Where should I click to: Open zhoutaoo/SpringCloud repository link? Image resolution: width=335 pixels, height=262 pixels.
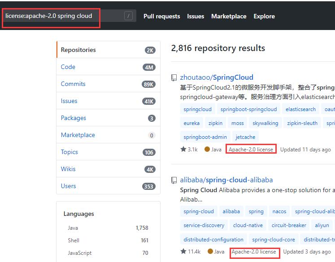coord(217,77)
